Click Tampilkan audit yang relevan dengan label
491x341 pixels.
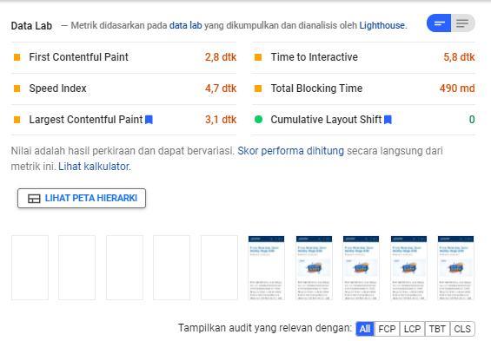coord(265,328)
